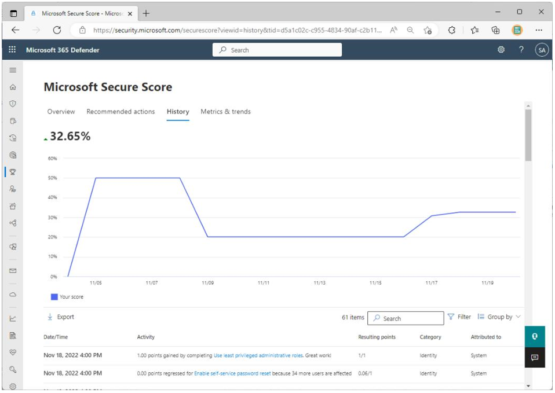Open the Secure Score trophy icon
Image resolution: width=555 pixels, height=393 pixels.
point(13,172)
